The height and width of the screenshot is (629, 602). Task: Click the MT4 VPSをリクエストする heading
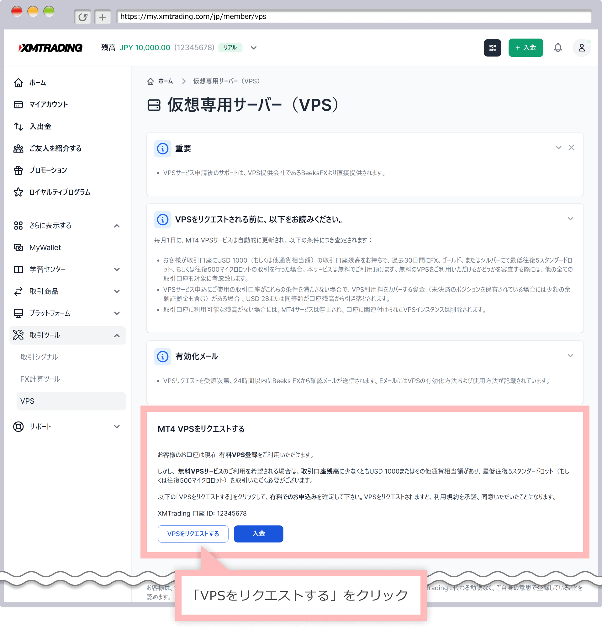[x=201, y=429]
